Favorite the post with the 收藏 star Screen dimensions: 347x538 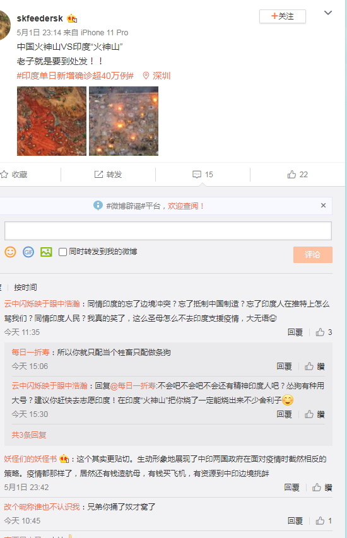[x=14, y=175]
